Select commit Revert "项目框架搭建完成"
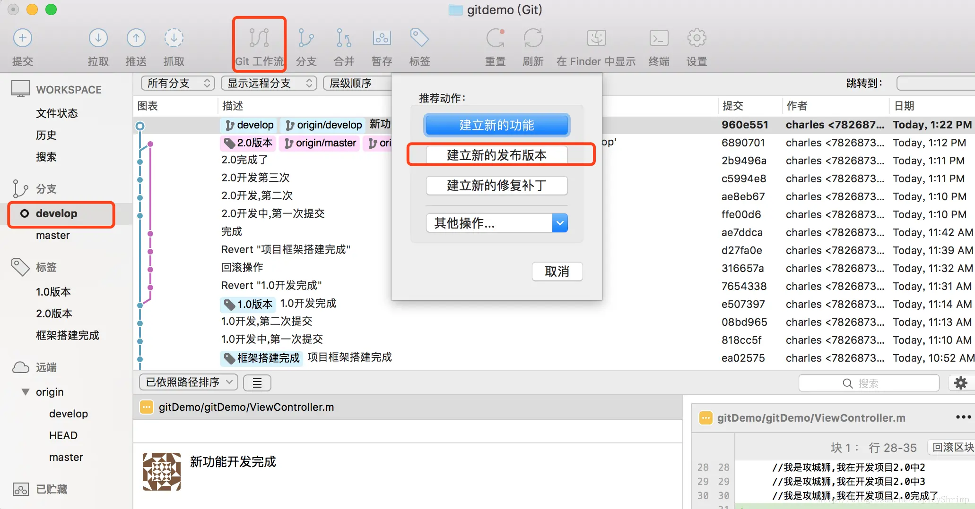 pos(286,249)
